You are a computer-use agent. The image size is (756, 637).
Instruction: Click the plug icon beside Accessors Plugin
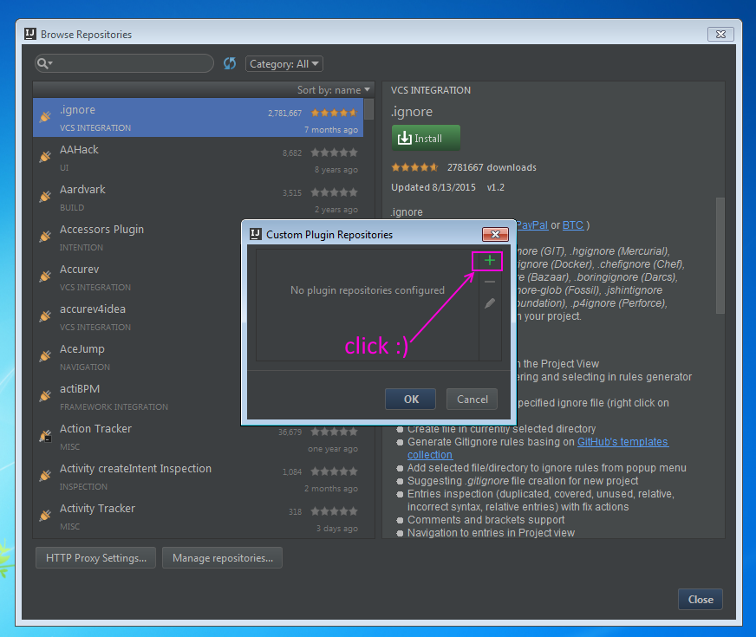45,236
